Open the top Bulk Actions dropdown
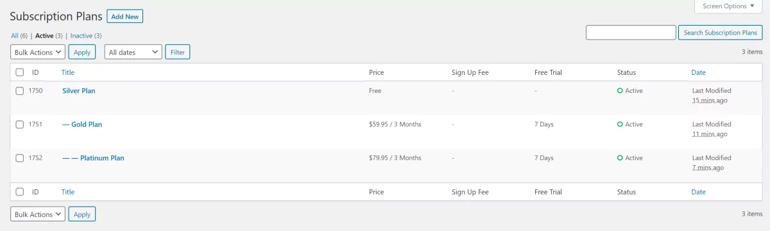The width and height of the screenshot is (770, 231). [38, 52]
